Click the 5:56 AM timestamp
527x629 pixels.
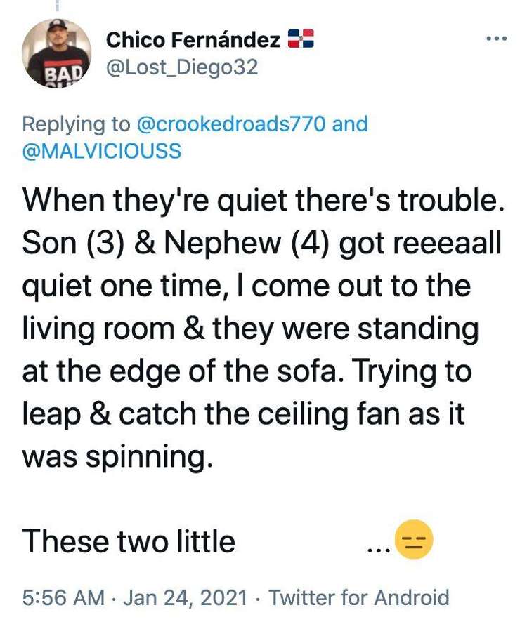[x=63, y=597]
